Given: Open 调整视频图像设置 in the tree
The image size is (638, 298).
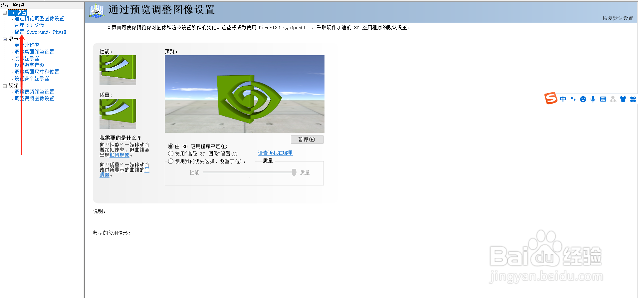Looking at the screenshot, I should point(34,98).
